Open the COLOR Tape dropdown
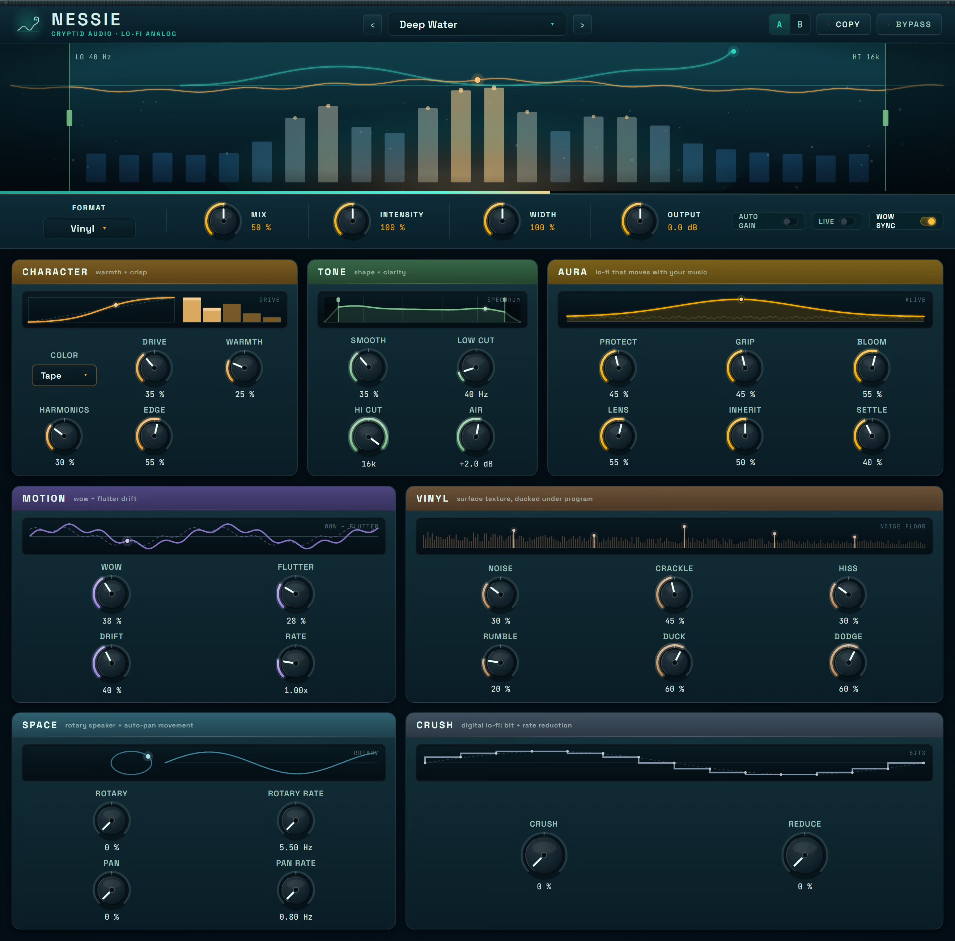The image size is (955, 941). 64,376
